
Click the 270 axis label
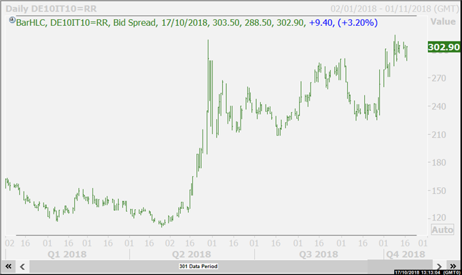pos(439,78)
